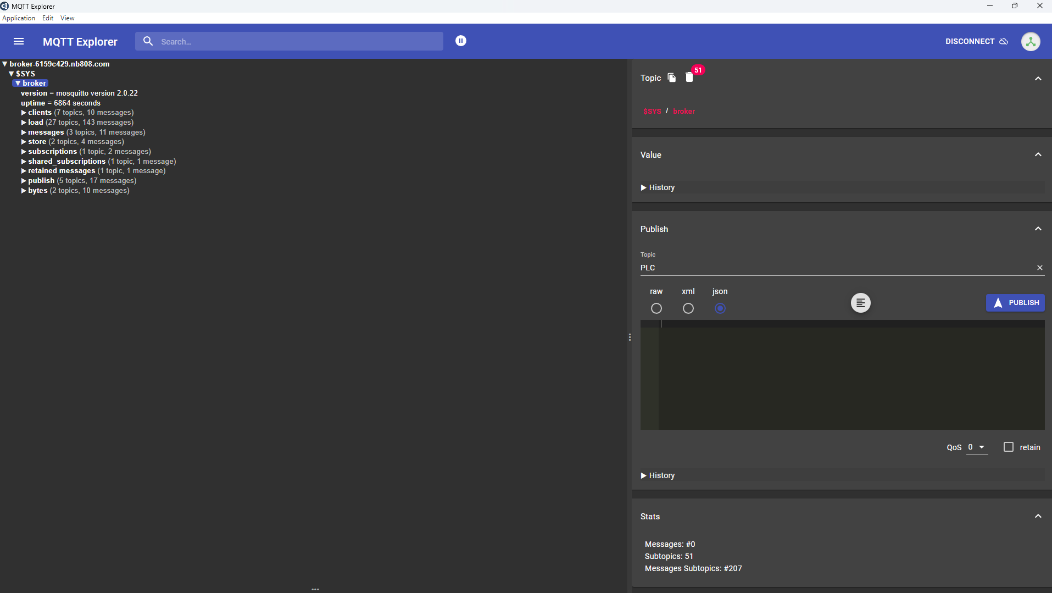Open the View menu
This screenshot has width=1052, height=593.
coord(67,18)
